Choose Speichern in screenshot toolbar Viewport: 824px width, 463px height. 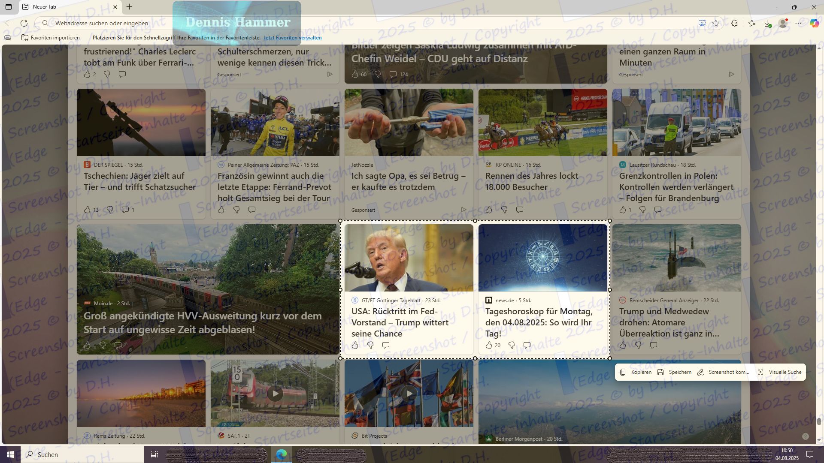[x=674, y=372]
